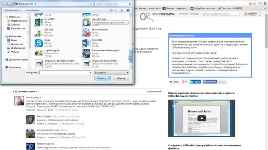Screen dimensions: 268x150
Task: Click the BOOKMARK button on webpage
Action: coord(252,14)
